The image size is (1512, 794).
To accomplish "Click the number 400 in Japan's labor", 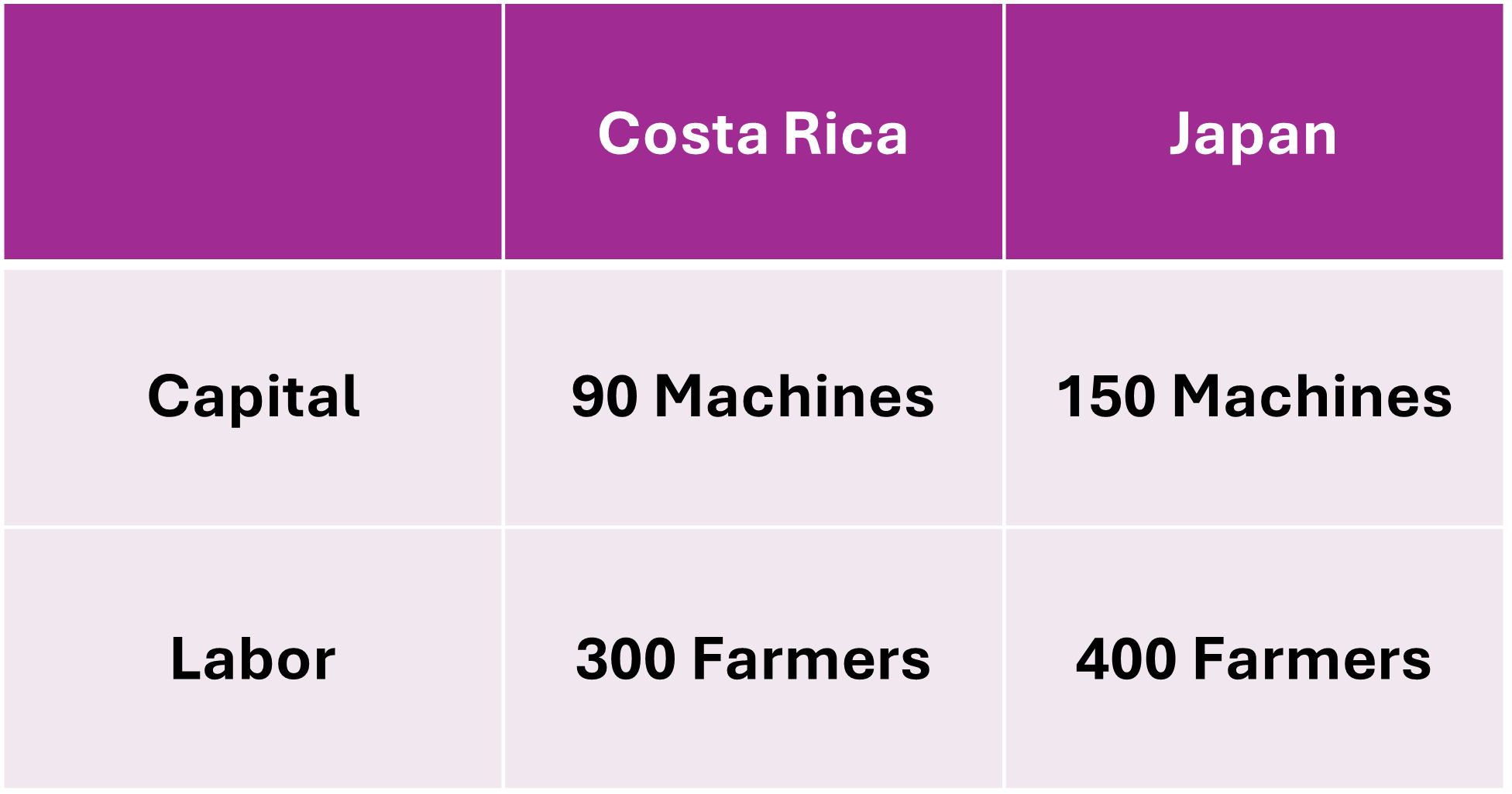I will tap(1126, 660).
